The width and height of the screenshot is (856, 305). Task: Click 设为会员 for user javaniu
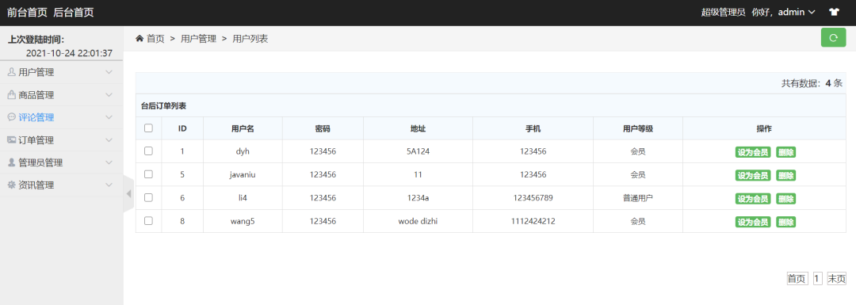tap(753, 175)
